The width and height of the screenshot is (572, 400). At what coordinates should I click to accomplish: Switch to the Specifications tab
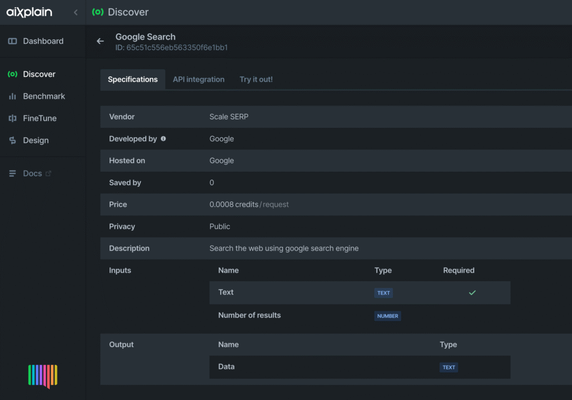click(133, 79)
